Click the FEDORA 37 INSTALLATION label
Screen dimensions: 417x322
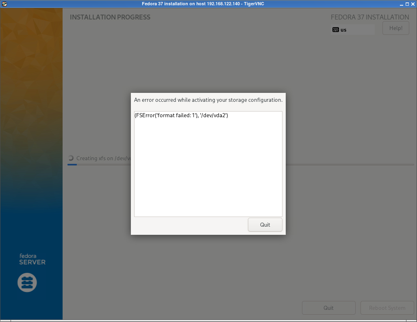tap(370, 17)
